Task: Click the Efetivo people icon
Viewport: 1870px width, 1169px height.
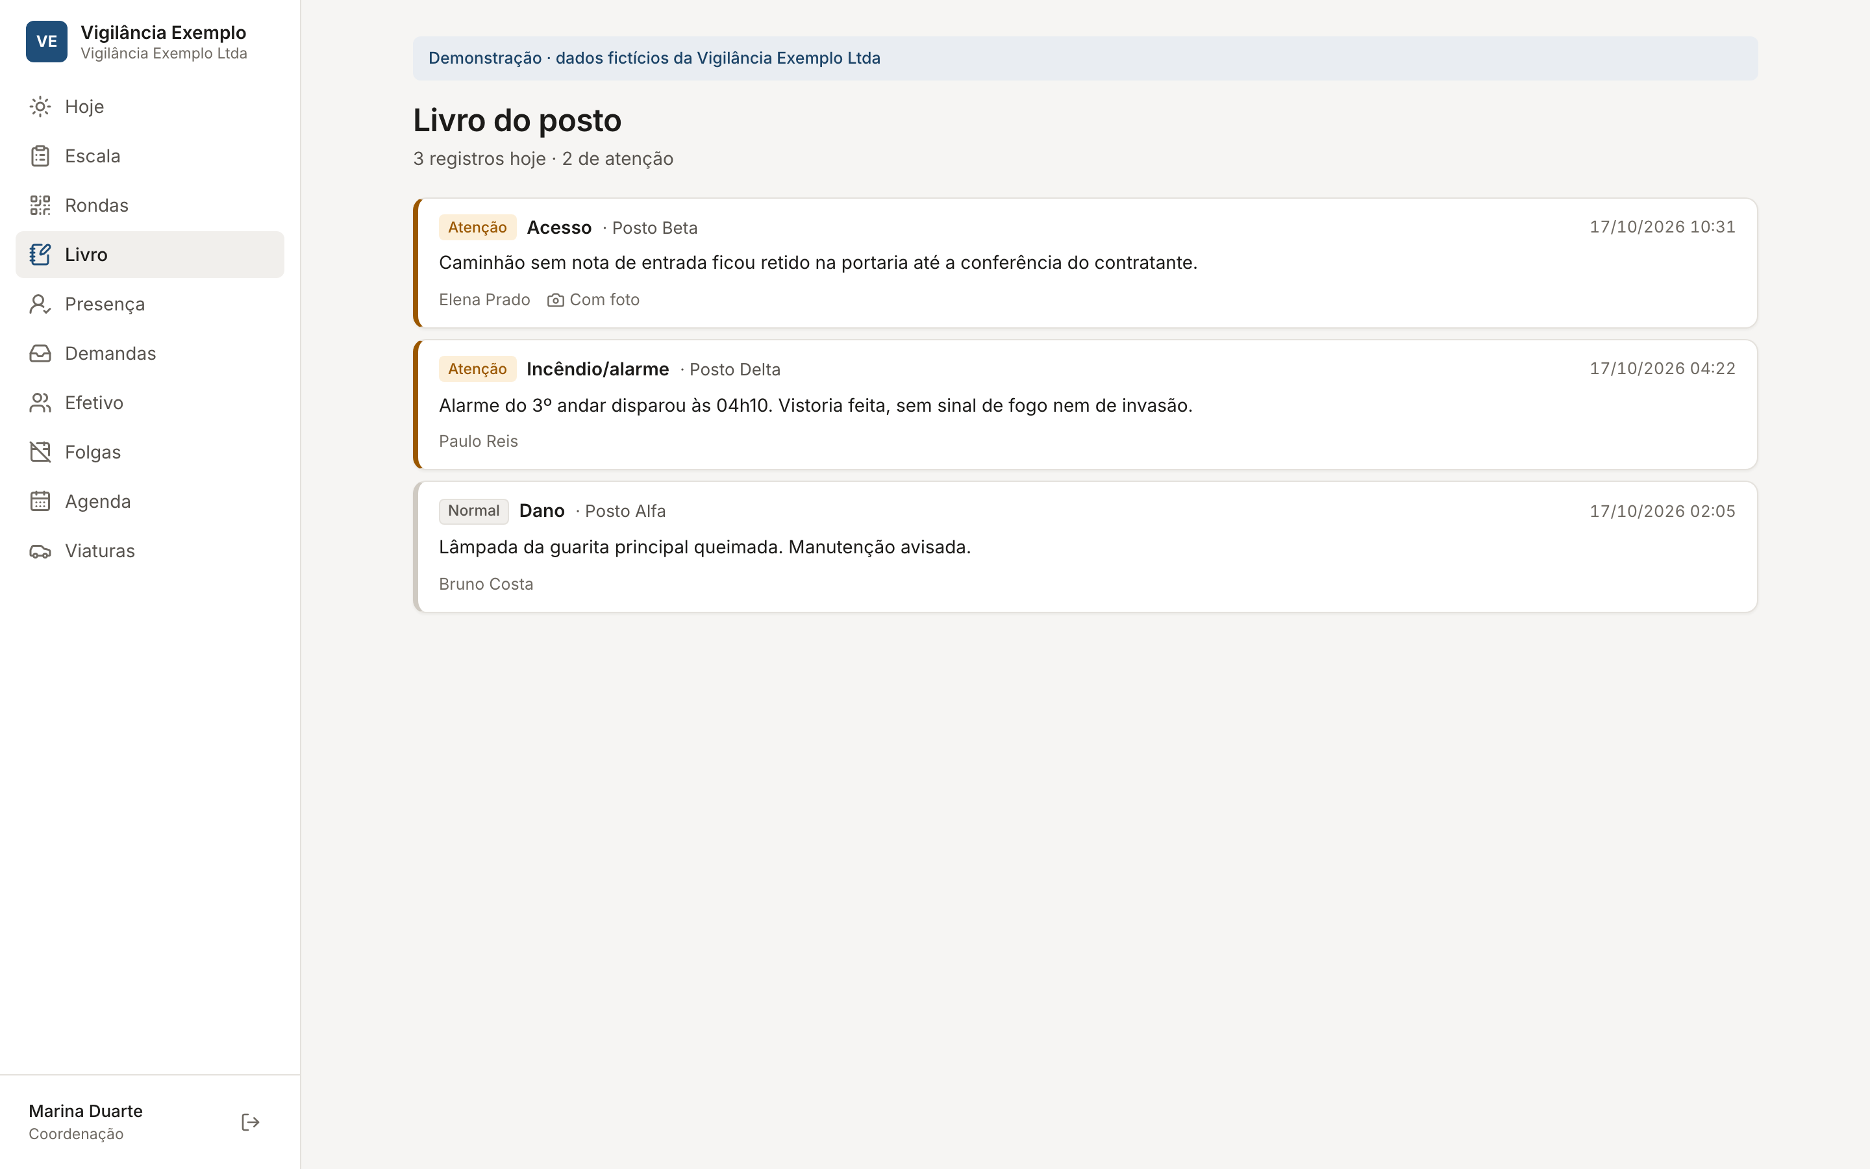Action: click(40, 403)
